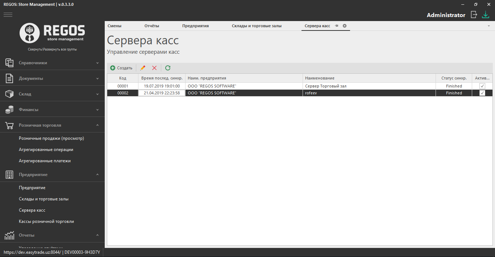This screenshot has height=257, width=495.
Task: Click the Финансы coins icon
Action: [9, 109]
